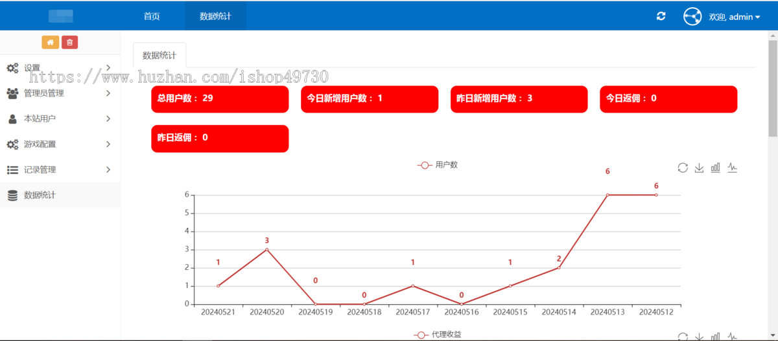Click the 20240521 data point valued 1
The image size is (778, 341).
[x=218, y=286]
